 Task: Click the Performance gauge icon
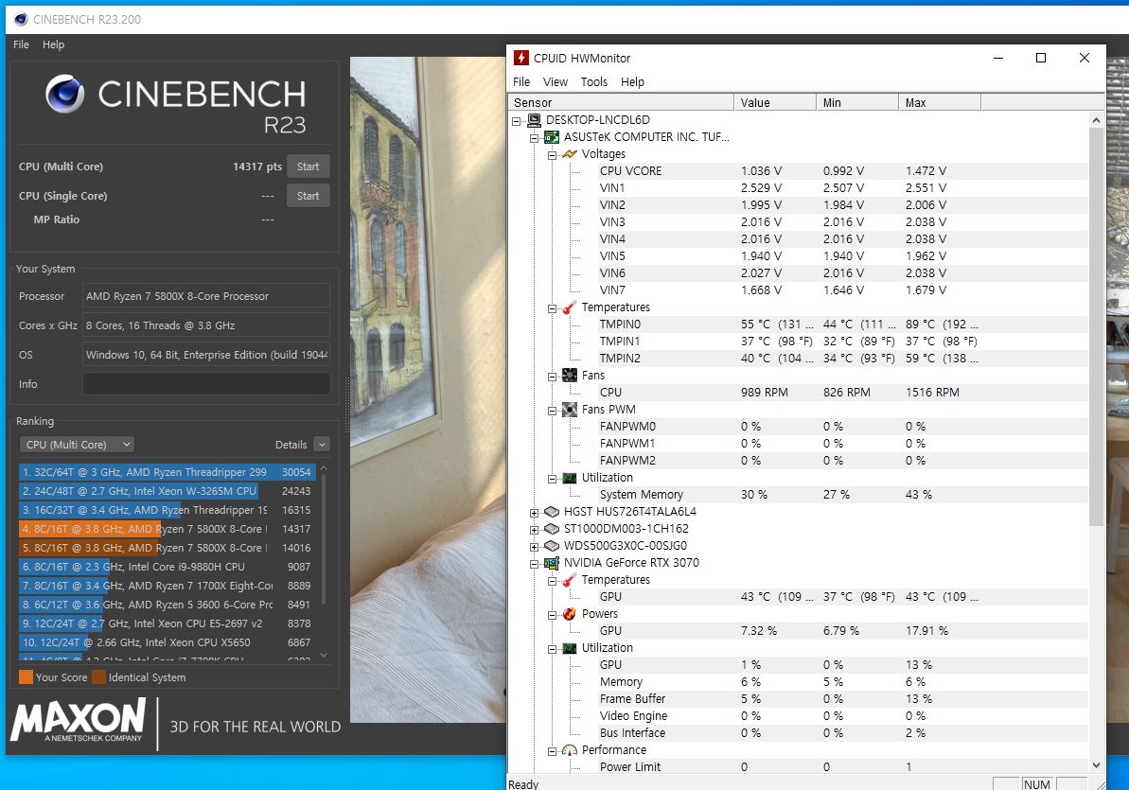tap(570, 750)
